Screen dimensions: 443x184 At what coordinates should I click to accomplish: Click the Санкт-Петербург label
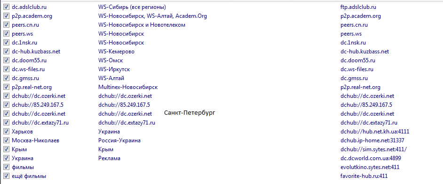(x=190, y=113)
